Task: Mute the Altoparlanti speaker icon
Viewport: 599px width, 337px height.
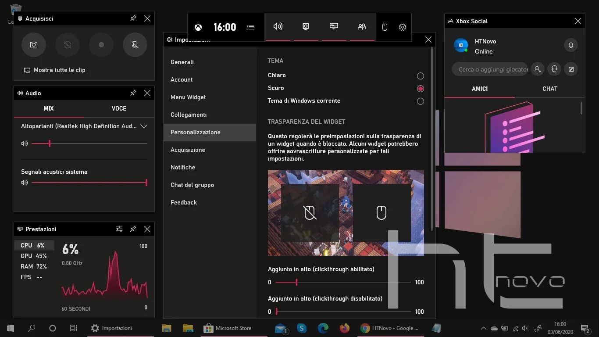Action: point(25,143)
